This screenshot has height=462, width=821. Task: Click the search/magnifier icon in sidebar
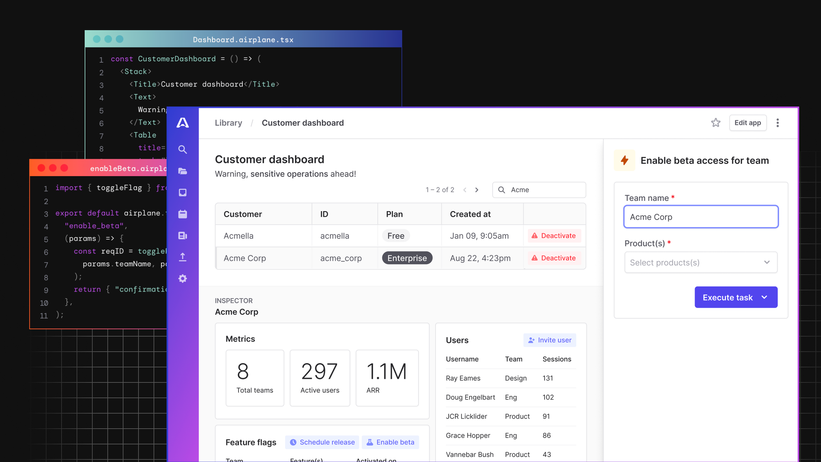click(182, 149)
